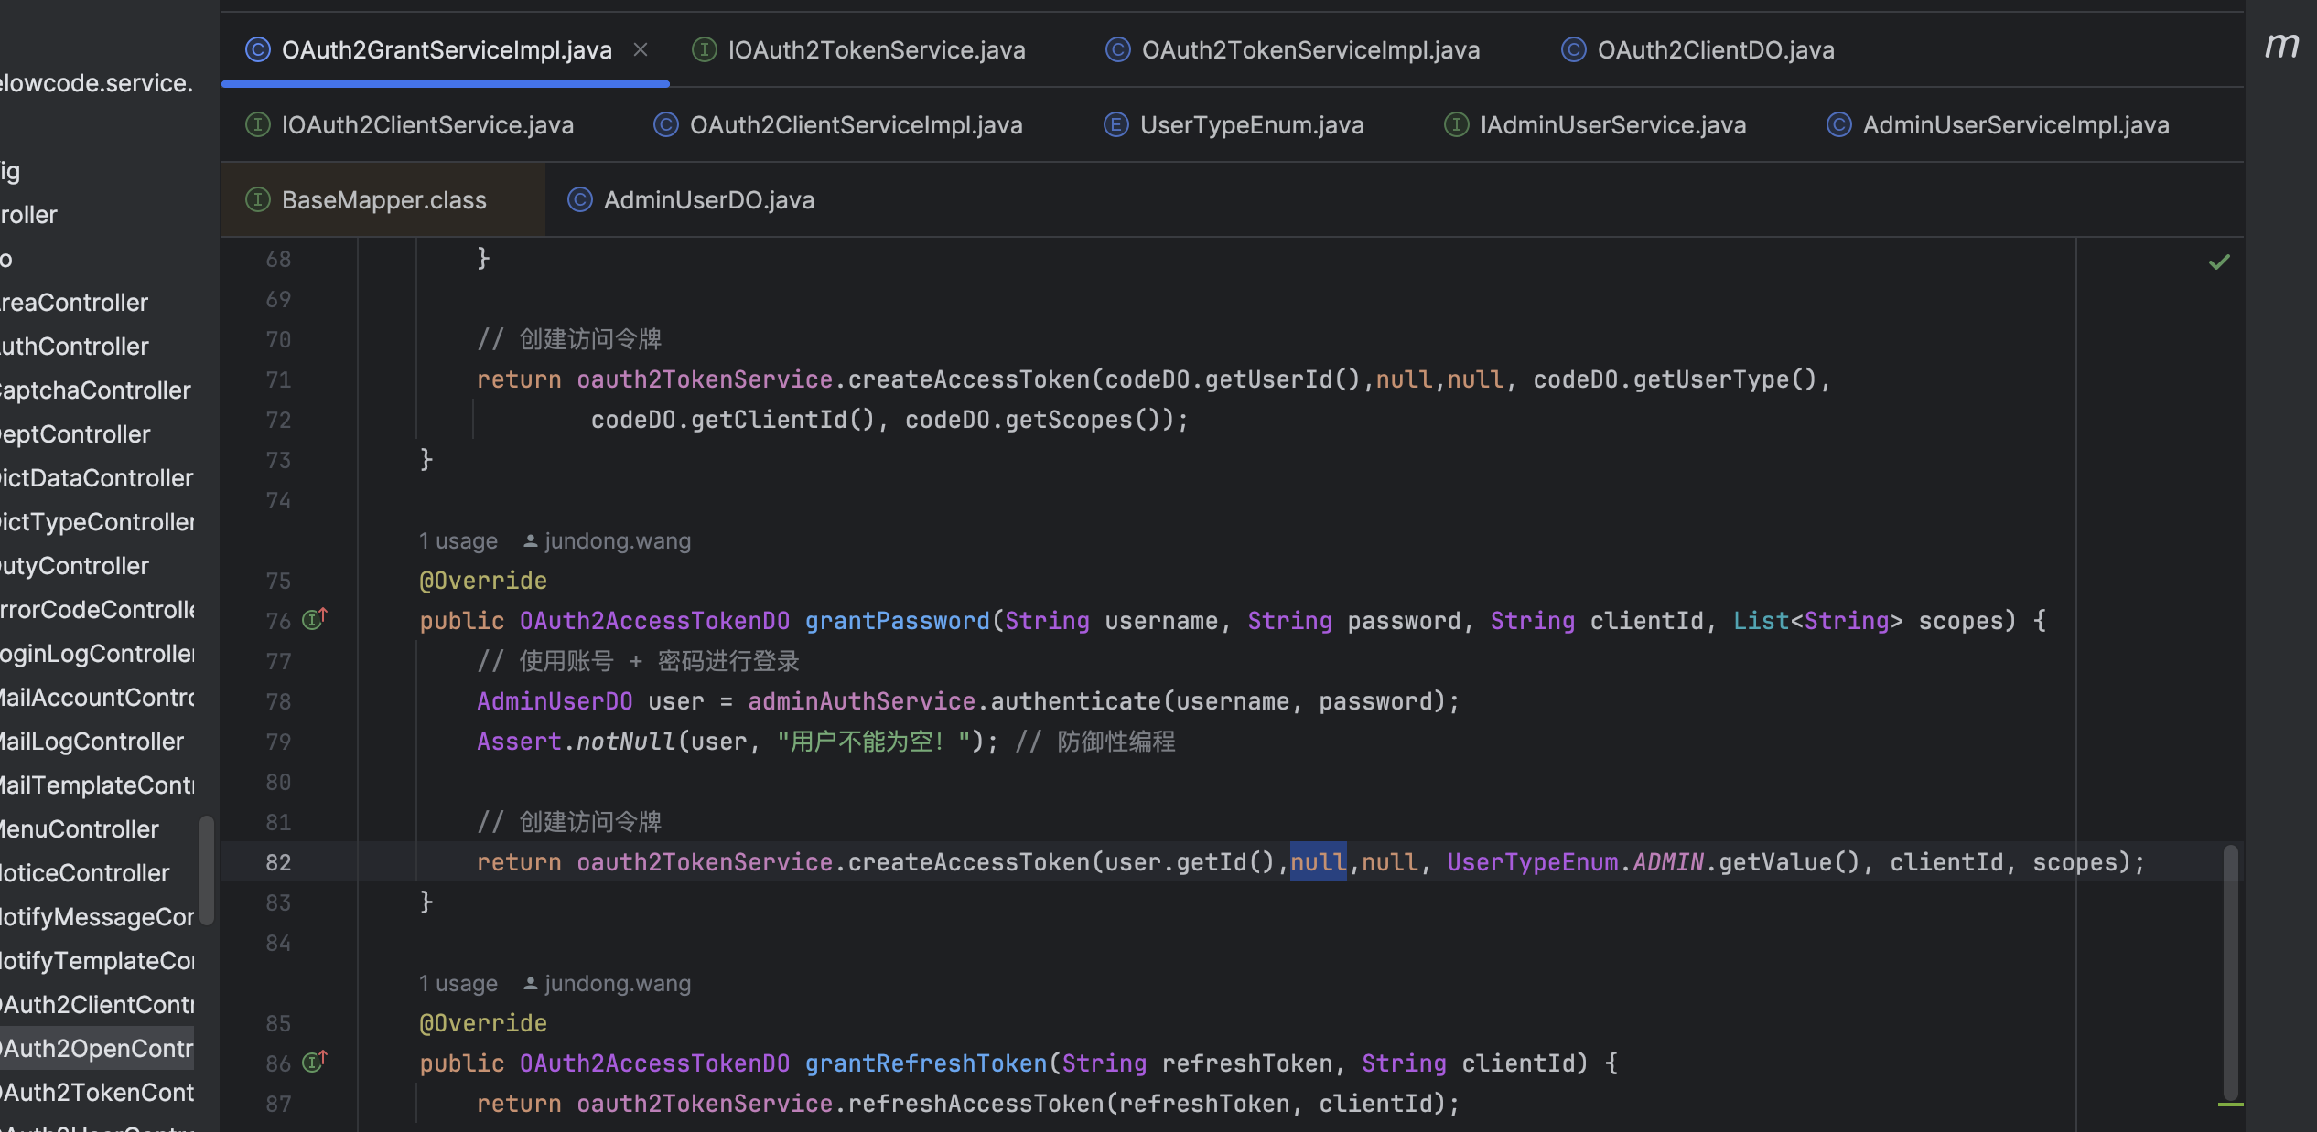Click '1 usage' hint above grantPassword
Image resolution: width=2317 pixels, height=1132 pixels.
[x=458, y=541]
